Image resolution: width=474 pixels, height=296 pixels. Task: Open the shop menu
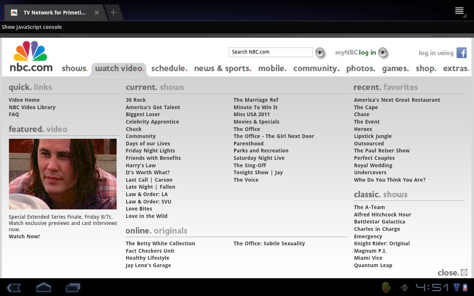click(426, 68)
